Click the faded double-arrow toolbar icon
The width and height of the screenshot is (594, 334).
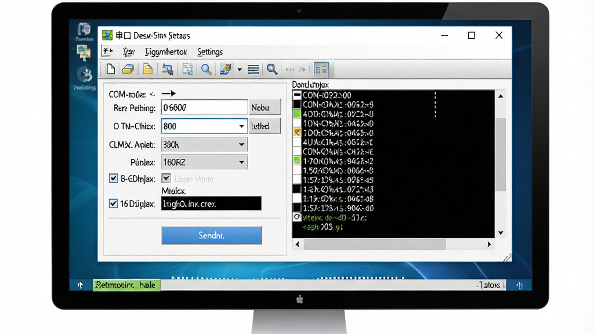(x=302, y=70)
